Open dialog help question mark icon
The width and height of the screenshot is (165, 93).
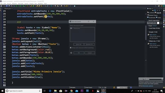(71, 53)
